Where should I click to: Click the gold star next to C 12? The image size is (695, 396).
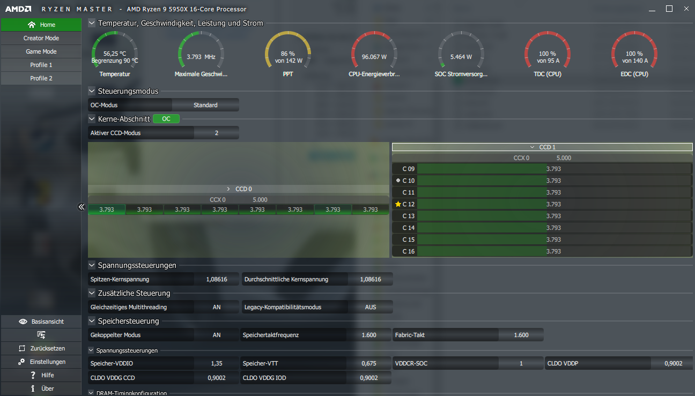pyautogui.click(x=398, y=204)
